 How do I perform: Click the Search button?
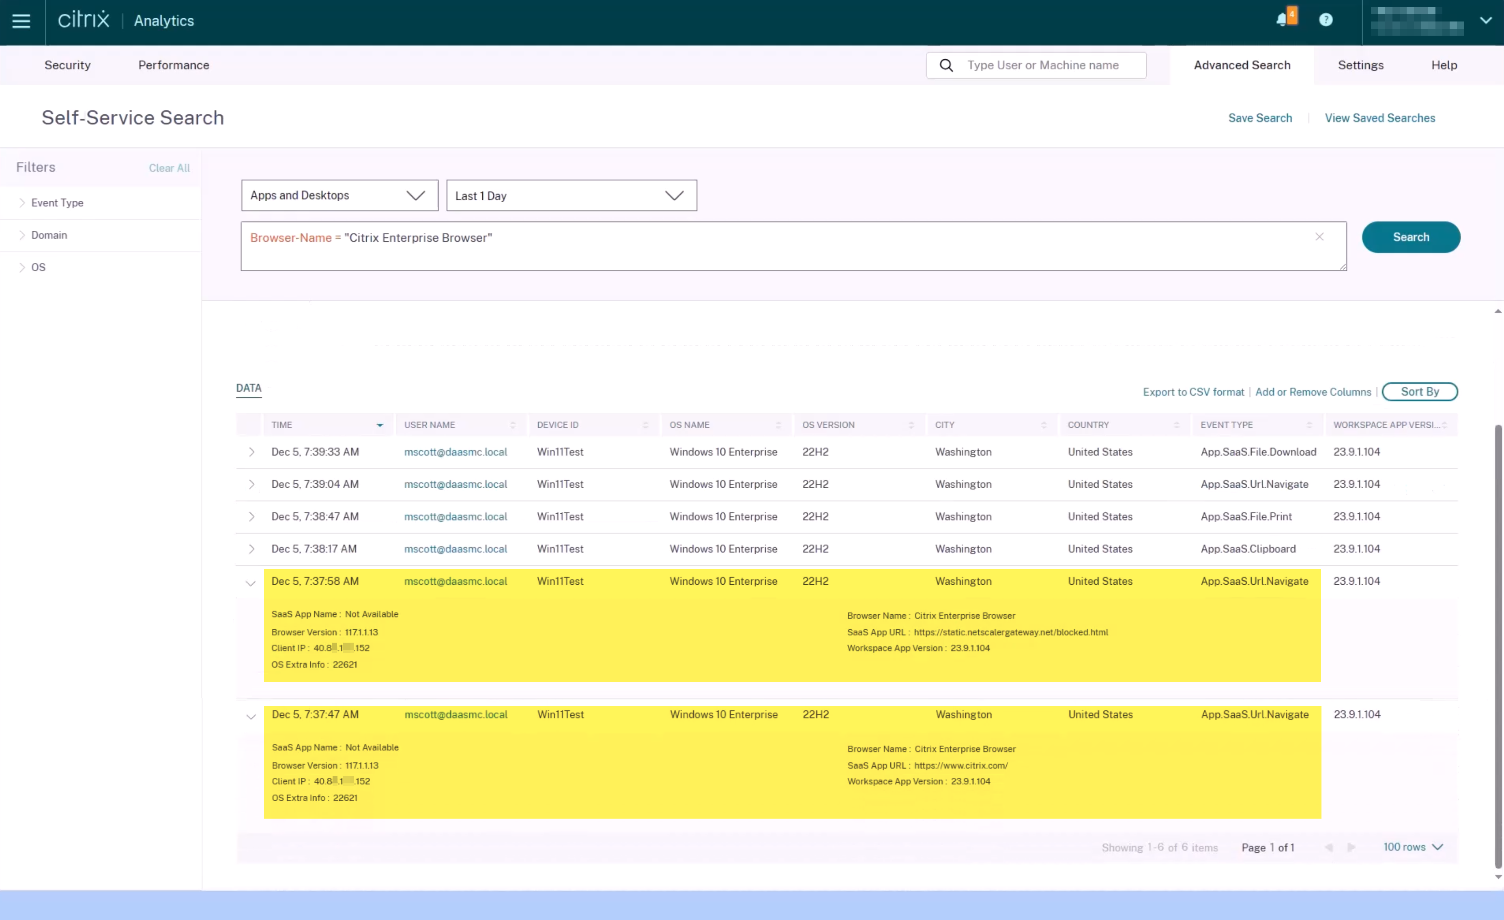coord(1410,237)
